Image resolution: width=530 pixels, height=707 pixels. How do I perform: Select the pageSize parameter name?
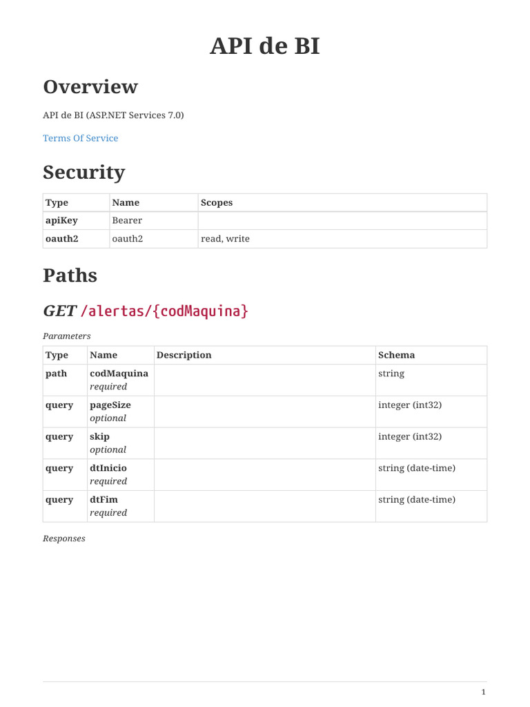110,405
